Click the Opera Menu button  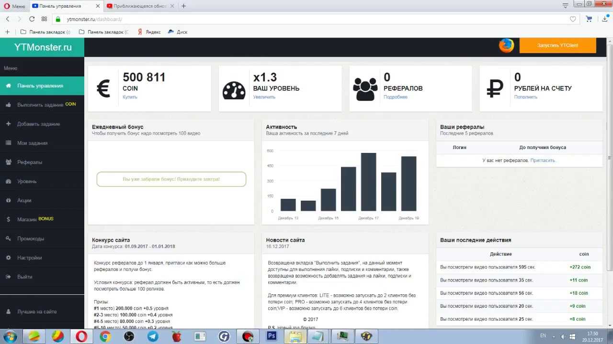click(14, 6)
